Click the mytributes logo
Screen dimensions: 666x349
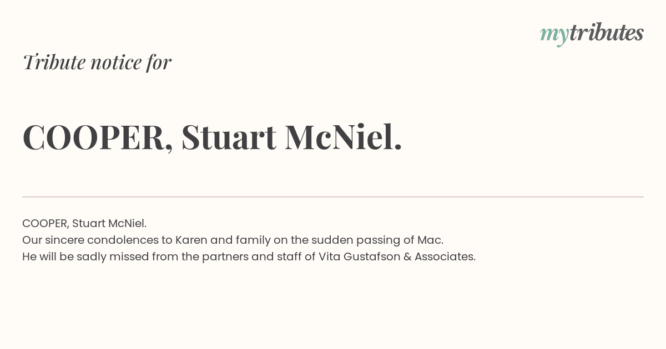(592, 33)
